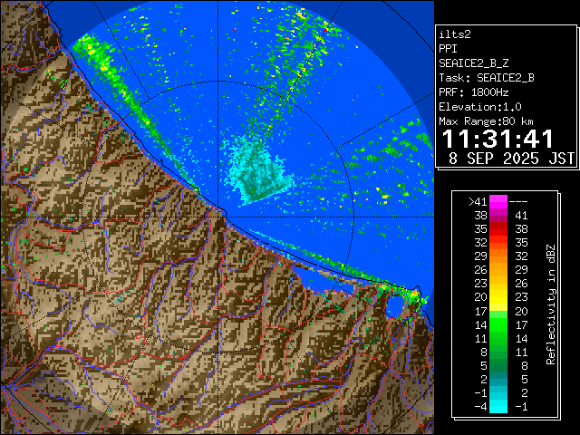Click the Elevation:1.0 label

click(x=479, y=106)
